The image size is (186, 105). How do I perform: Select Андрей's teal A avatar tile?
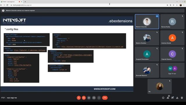147,54
